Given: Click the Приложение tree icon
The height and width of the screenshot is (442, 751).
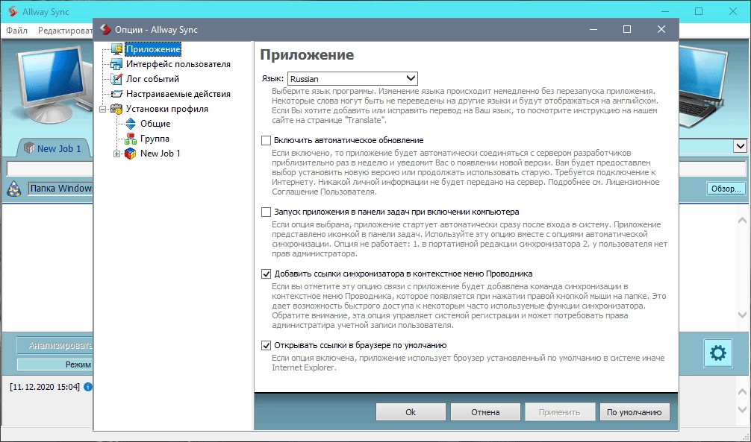Looking at the screenshot, I should (x=117, y=49).
